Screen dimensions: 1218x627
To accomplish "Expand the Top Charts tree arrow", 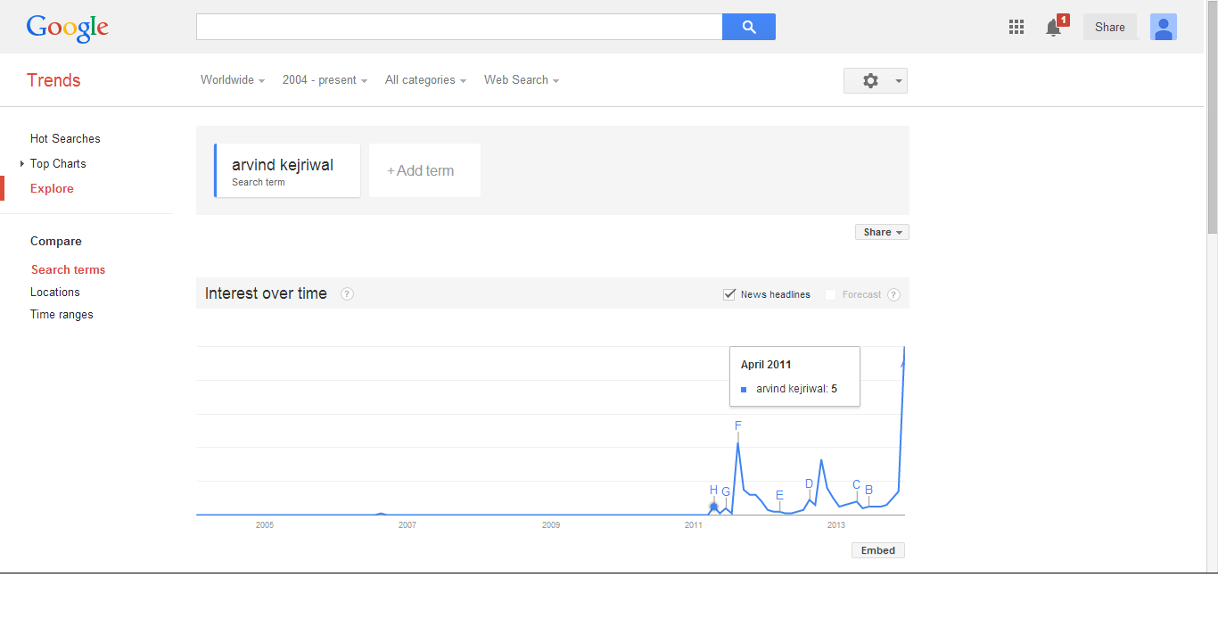I will [x=21, y=163].
